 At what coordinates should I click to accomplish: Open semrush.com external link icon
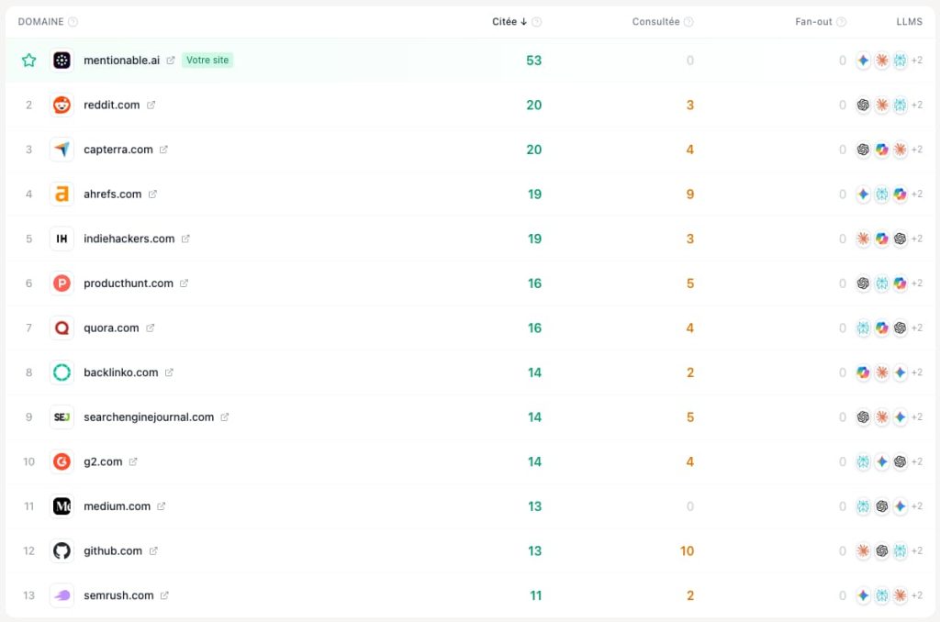165,595
